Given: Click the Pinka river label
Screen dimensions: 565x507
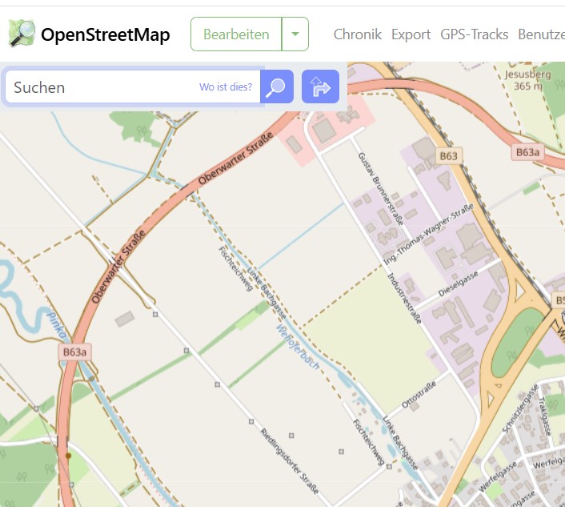Looking at the screenshot, I should pos(57,324).
